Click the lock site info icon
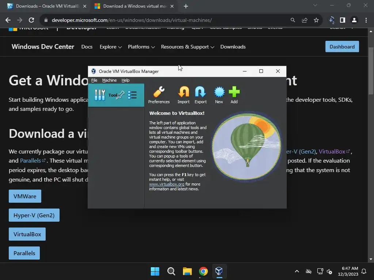 tap(46, 20)
